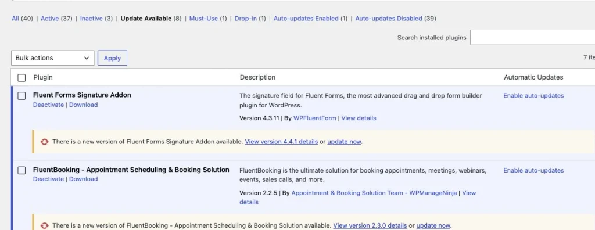Show Auto-updates Disabled plugins

tap(389, 18)
